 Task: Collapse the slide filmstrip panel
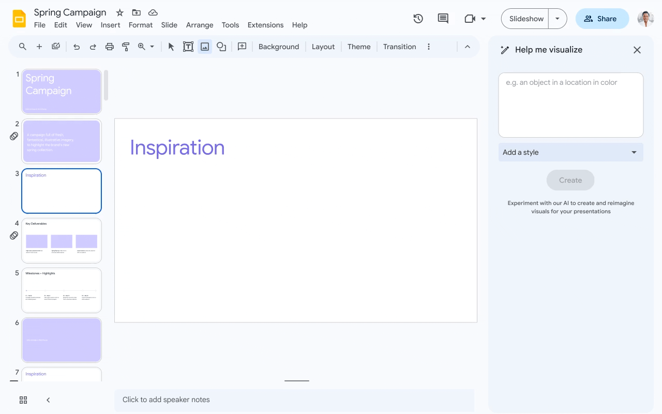tap(48, 400)
